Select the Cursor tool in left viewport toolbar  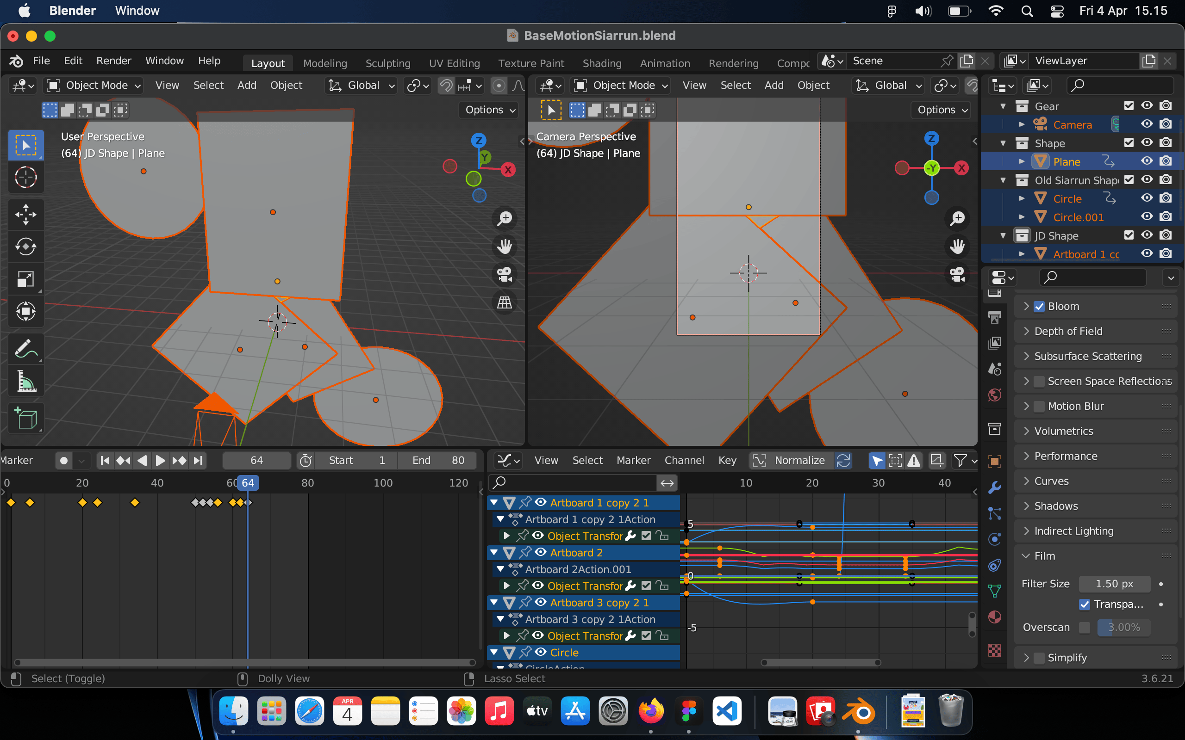(x=25, y=177)
